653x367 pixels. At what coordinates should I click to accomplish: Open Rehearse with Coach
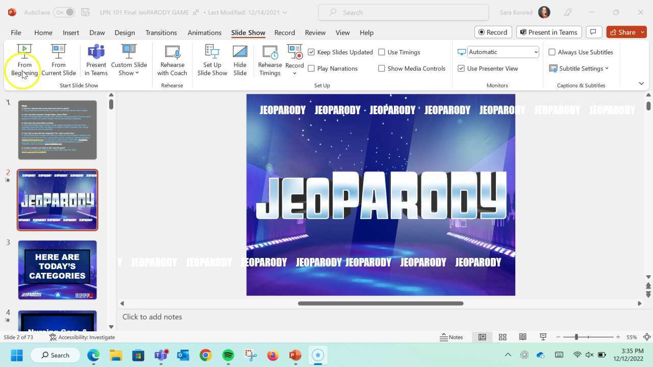(x=172, y=60)
